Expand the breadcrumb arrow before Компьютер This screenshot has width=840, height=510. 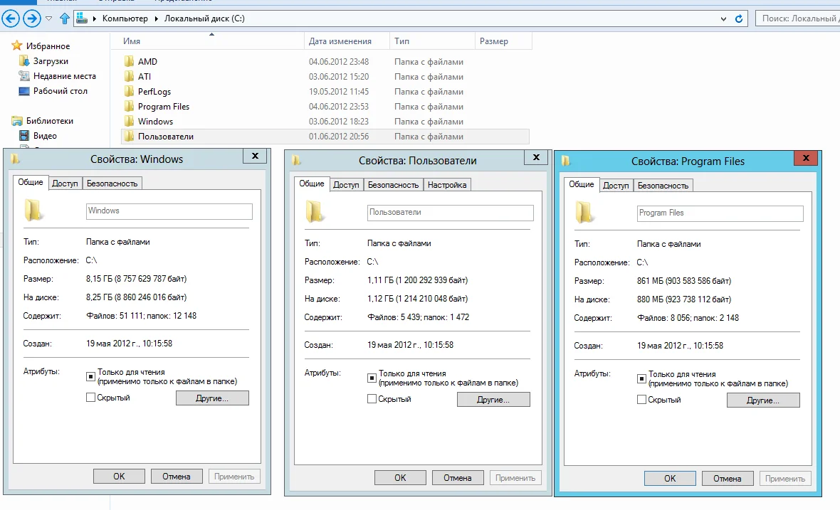click(95, 18)
